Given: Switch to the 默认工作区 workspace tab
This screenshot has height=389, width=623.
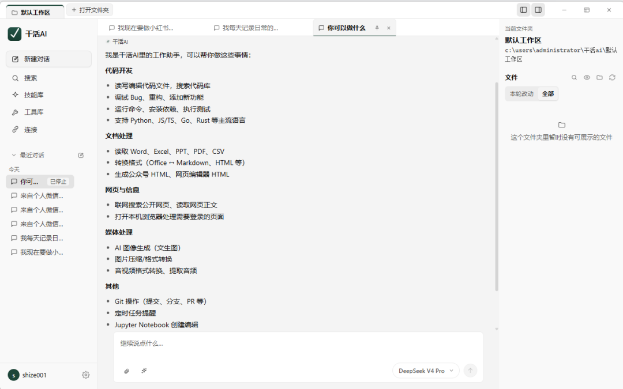Looking at the screenshot, I should 35,12.
